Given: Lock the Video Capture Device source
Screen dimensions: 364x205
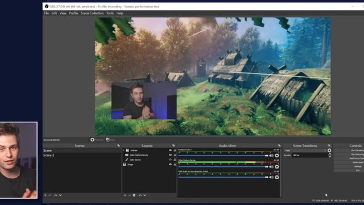Looking at the screenshot, I should 175,155.
